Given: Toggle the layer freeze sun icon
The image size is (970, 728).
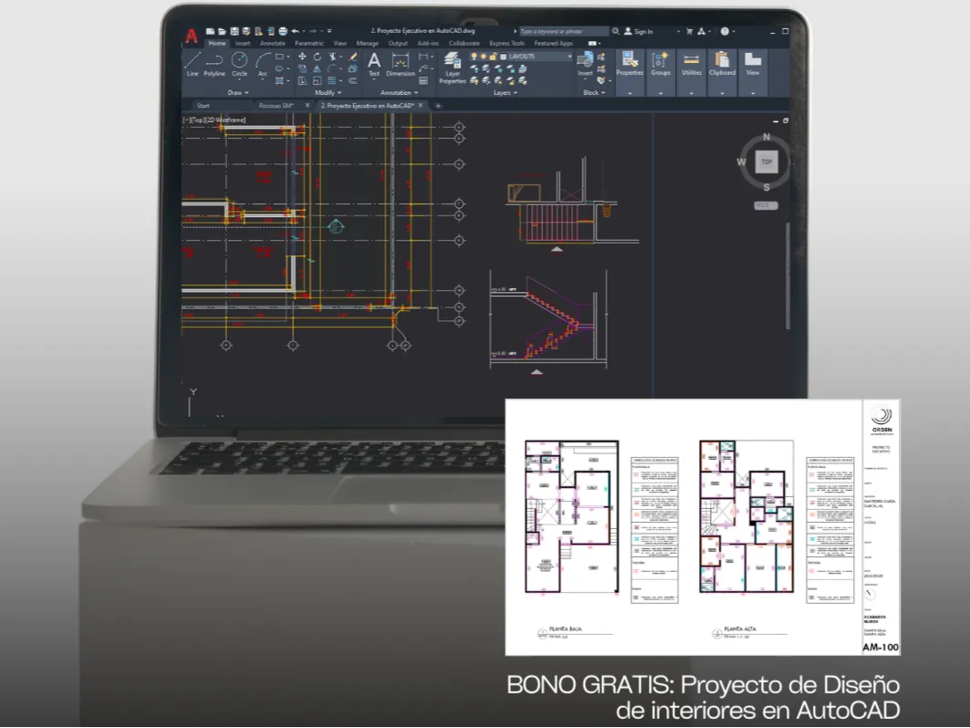Looking at the screenshot, I should [x=483, y=57].
